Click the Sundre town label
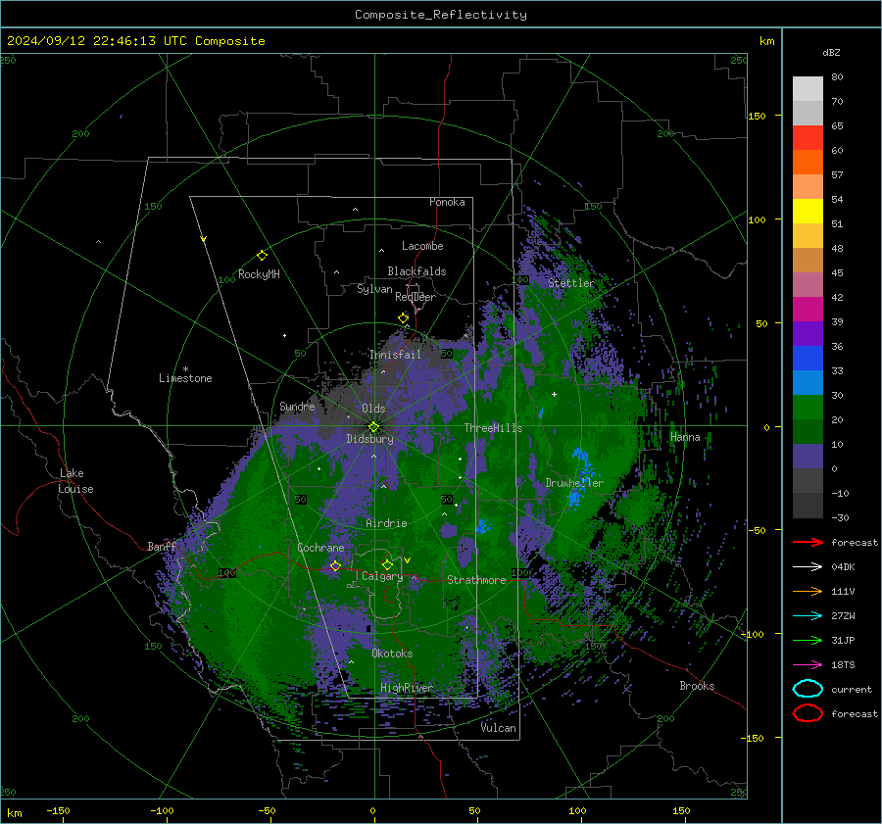This screenshot has height=824, width=882. point(297,406)
